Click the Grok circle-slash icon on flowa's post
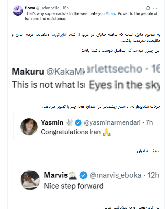This screenshot has width=165, height=209. click(x=148, y=8)
